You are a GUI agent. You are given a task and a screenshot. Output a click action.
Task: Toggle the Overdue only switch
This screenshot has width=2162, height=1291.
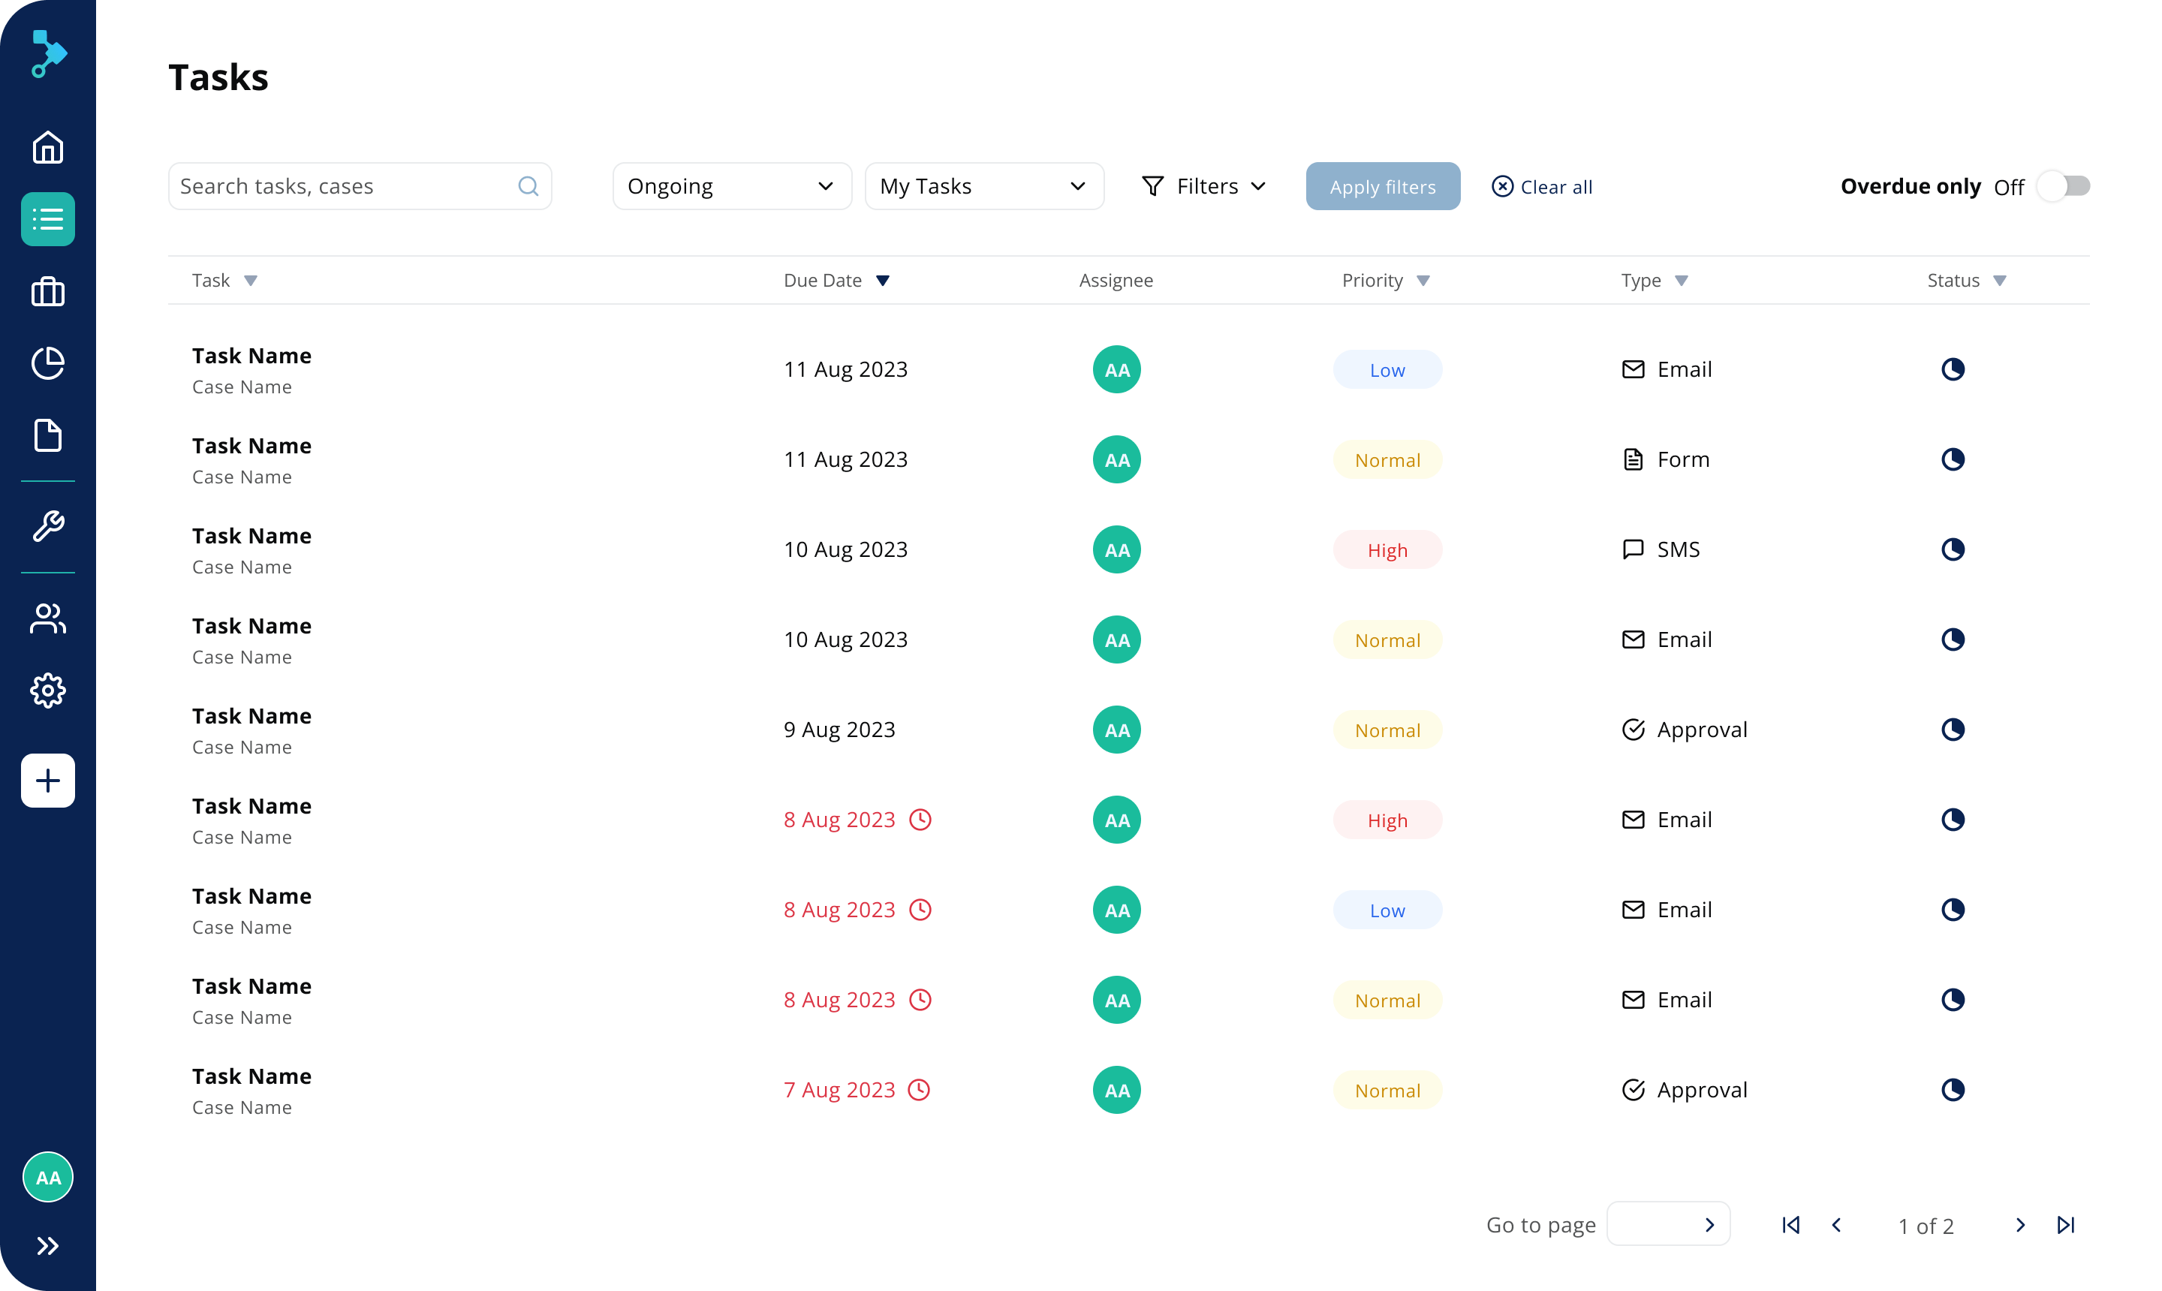2064,186
